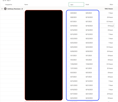The height and width of the screenshot is (102, 118).
Task: Select the Finish date cell 8/14/2023
Action: point(89,26)
